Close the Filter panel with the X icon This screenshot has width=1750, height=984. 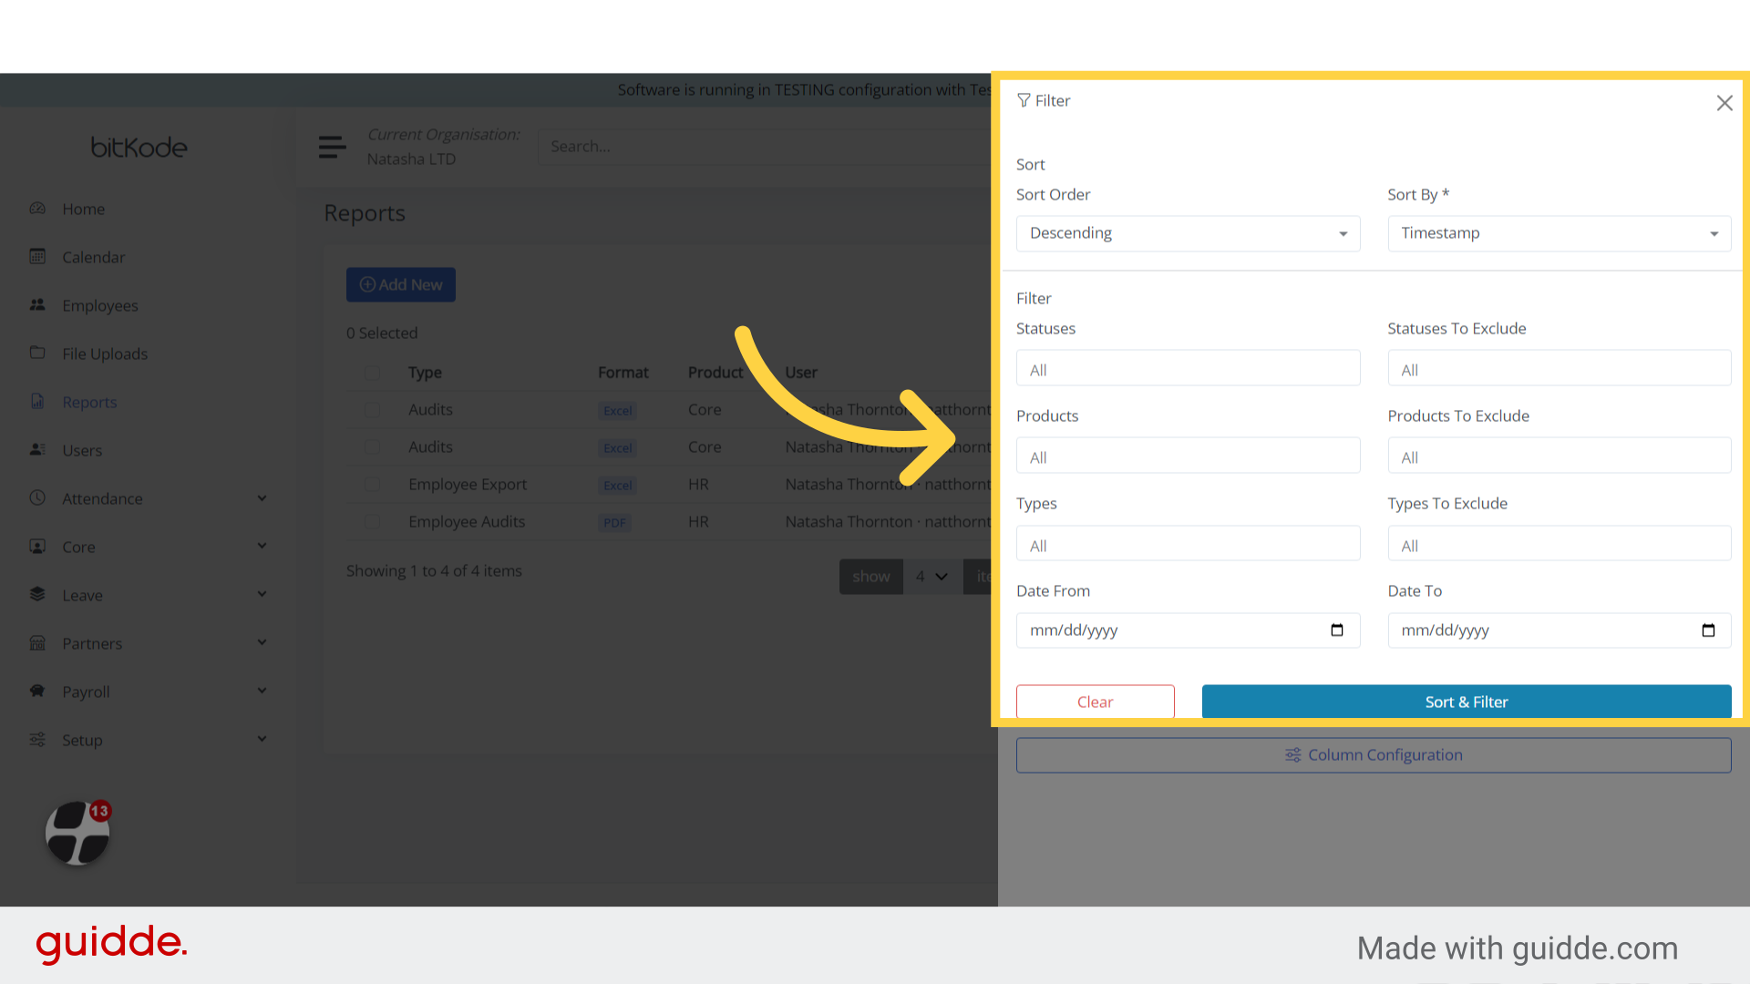tap(1724, 103)
